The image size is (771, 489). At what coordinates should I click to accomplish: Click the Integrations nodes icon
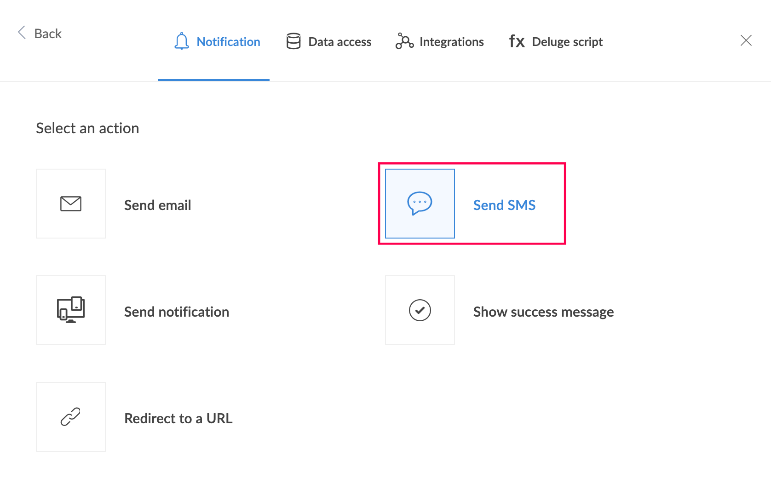[404, 41]
